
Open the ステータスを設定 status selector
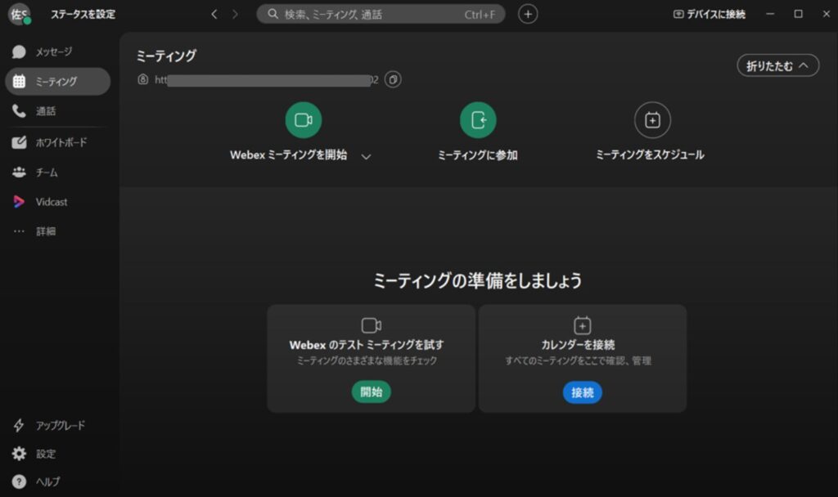pos(83,14)
